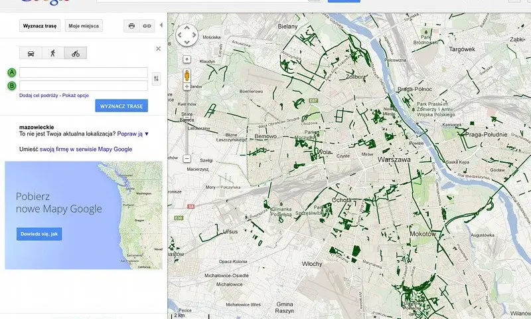531x319 pixels.
Task: Click the destination B input field
Action: [x=84, y=86]
